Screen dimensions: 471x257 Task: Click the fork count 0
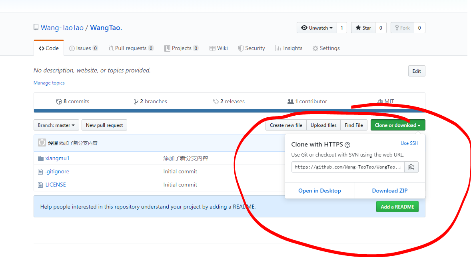(419, 28)
